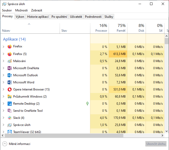
Task: Click the horizontal scrollbar left arrow
Action: click(3, 136)
